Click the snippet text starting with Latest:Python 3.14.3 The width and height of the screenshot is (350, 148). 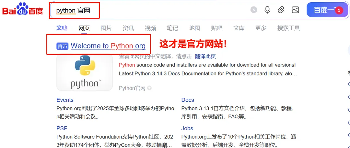coord(208,74)
